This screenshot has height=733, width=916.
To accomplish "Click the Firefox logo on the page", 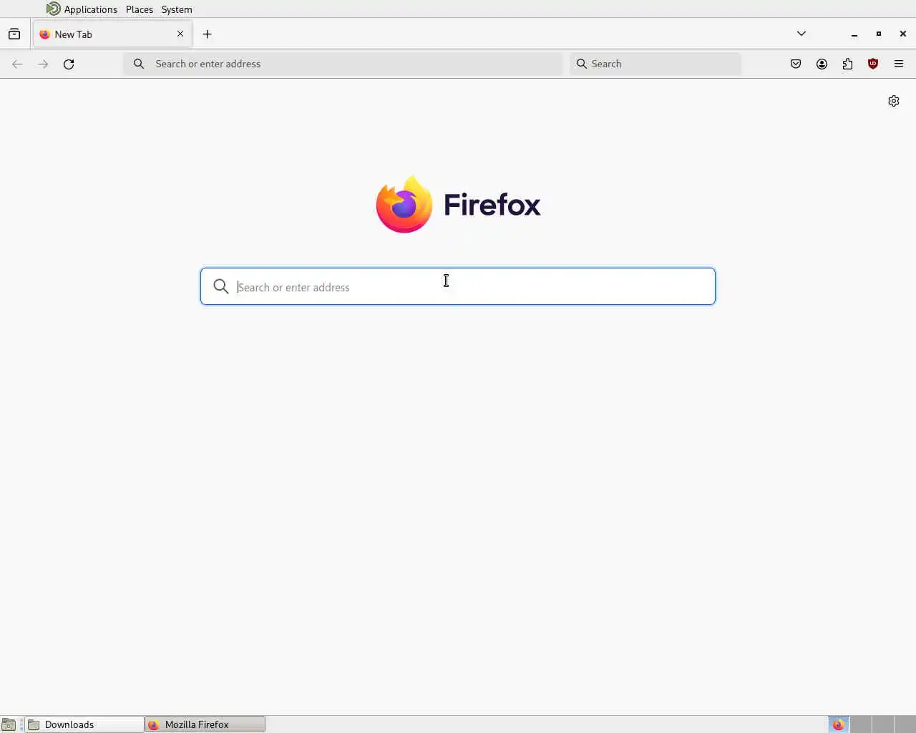I will (x=458, y=204).
